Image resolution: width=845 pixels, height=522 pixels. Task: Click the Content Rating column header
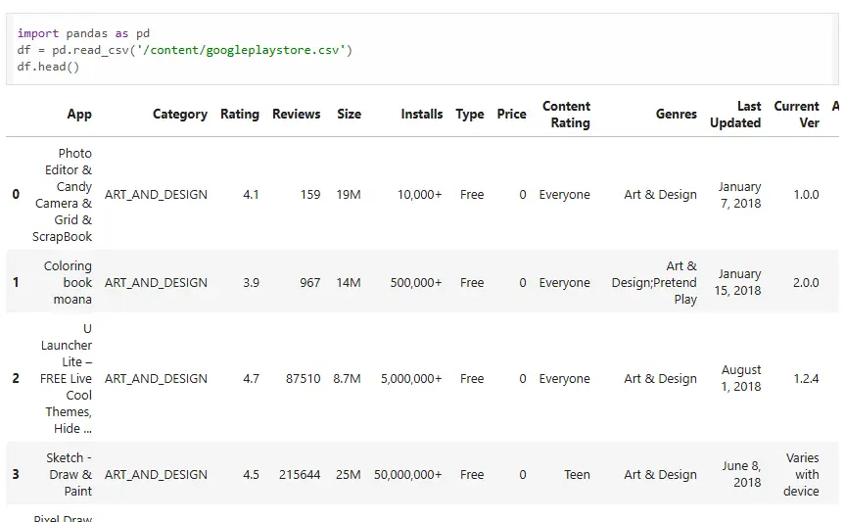coord(566,115)
